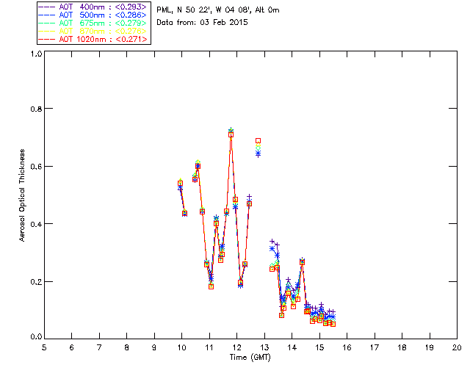Click the 1.0 y-axis tick label
470x376 pixels.
pyautogui.click(x=36, y=54)
